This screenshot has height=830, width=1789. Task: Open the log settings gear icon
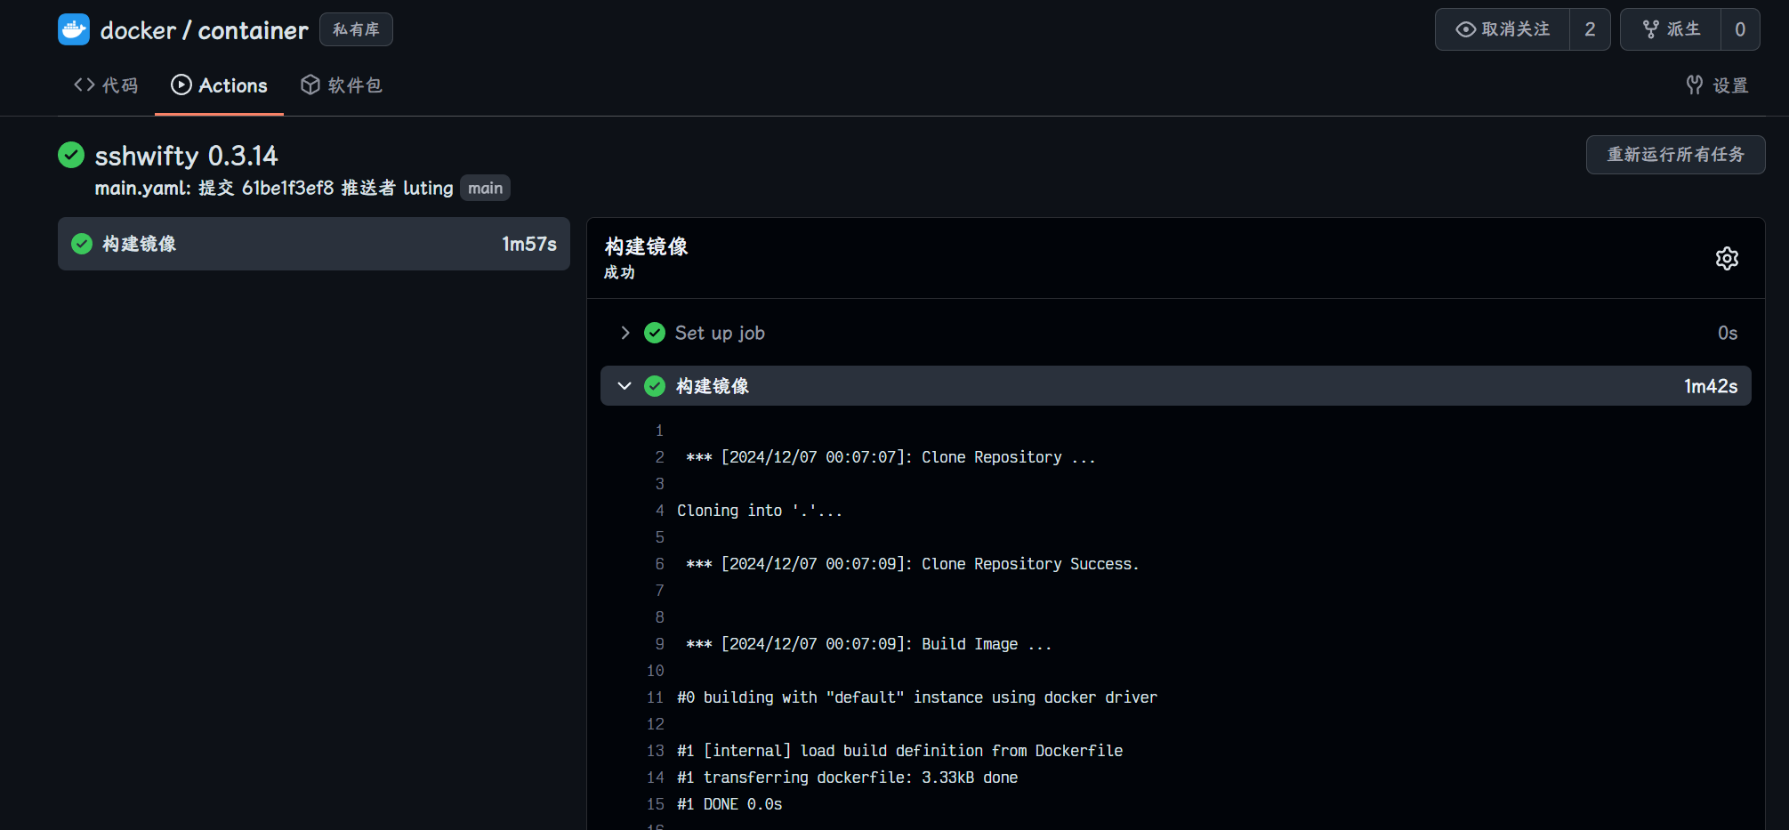tap(1726, 259)
